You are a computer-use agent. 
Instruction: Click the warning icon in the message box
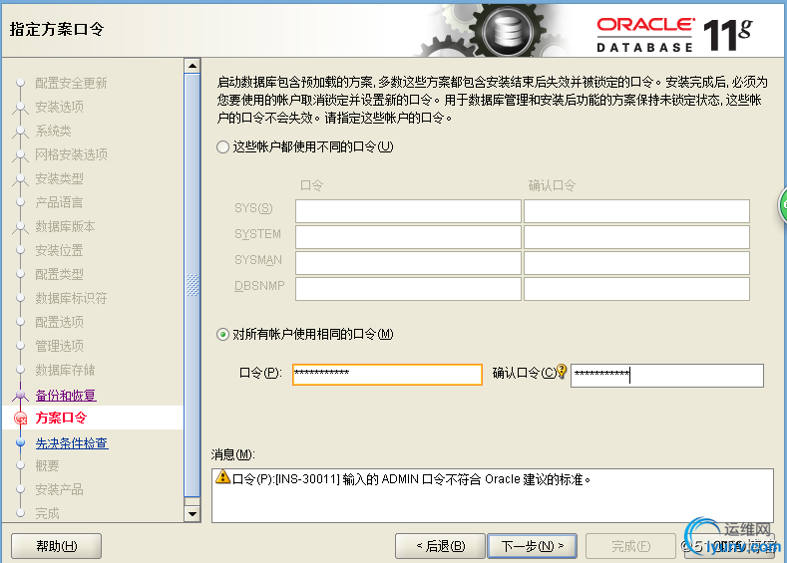(x=222, y=476)
